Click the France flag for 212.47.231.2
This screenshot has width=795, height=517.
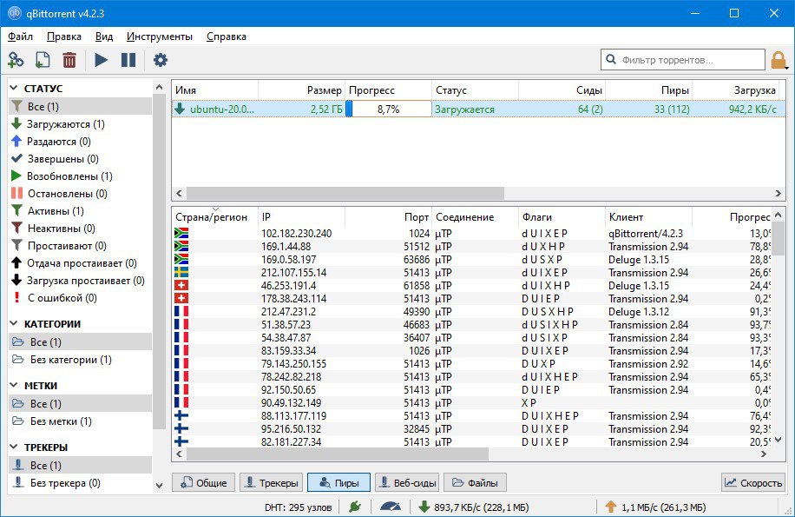pyautogui.click(x=181, y=312)
